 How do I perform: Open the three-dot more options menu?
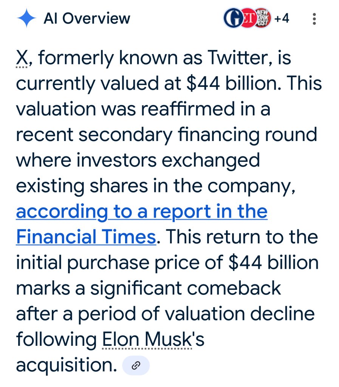click(314, 19)
